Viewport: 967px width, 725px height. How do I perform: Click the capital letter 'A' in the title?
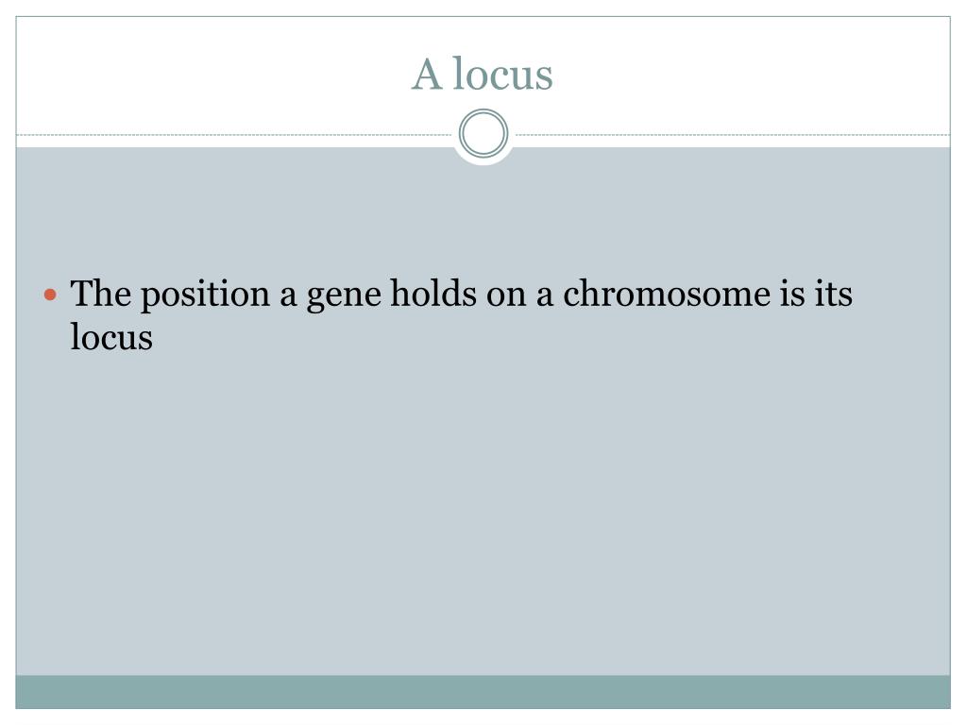click(x=427, y=74)
